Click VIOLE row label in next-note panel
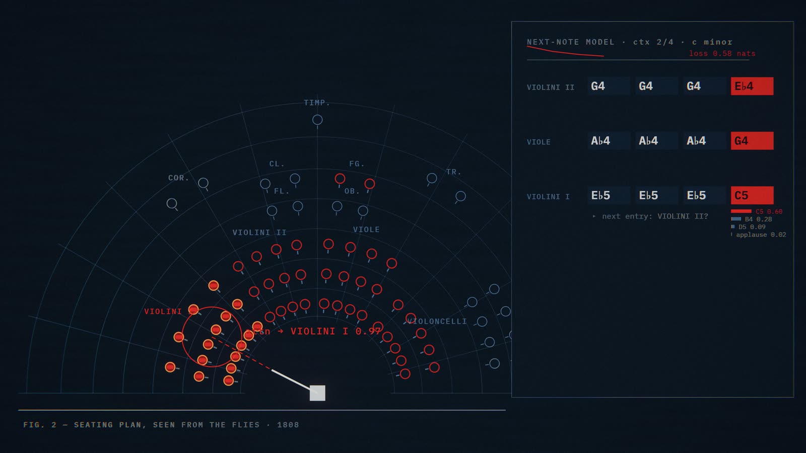 (x=539, y=142)
